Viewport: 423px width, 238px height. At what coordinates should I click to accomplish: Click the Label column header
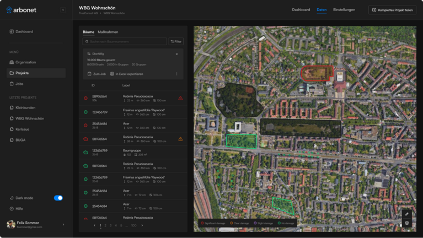pos(126,85)
